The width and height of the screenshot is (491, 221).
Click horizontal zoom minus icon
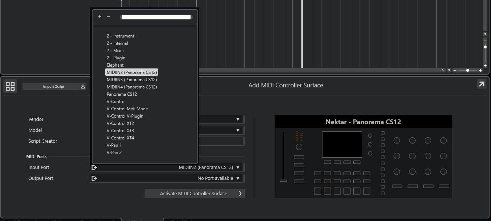point(455,70)
